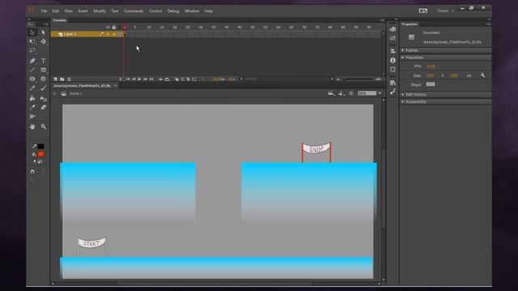Open the Properties panel options menu
The width and height of the screenshot is (518, 291).
(489, 24)
